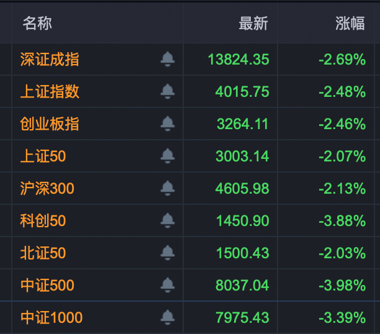The image size is (380, 334).
Task: Open the 深证成指 index name link
Action: tap(50, 60)
